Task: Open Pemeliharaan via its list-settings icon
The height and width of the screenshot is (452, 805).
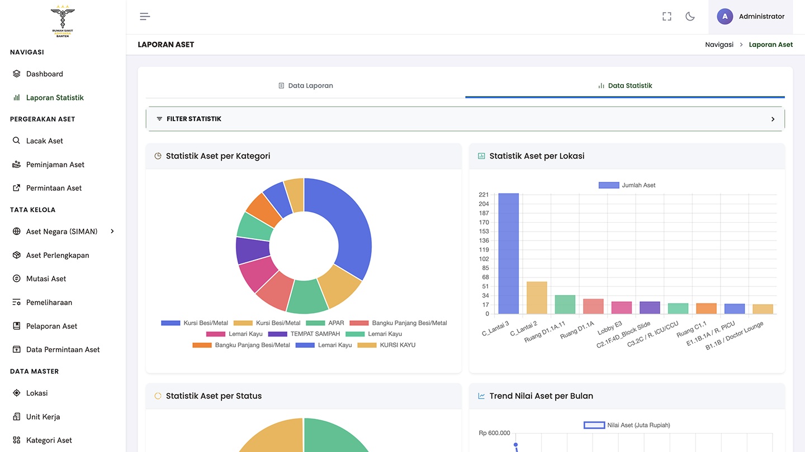Action: [17, 302]
